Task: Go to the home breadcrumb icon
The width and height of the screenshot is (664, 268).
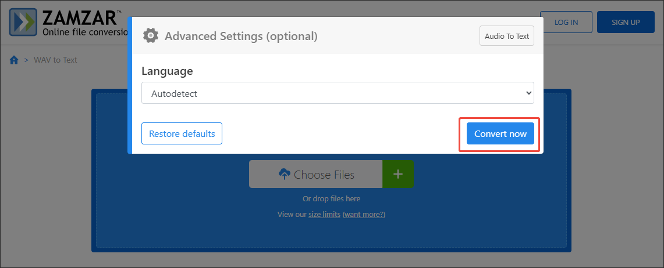Action: coord(14,60)
